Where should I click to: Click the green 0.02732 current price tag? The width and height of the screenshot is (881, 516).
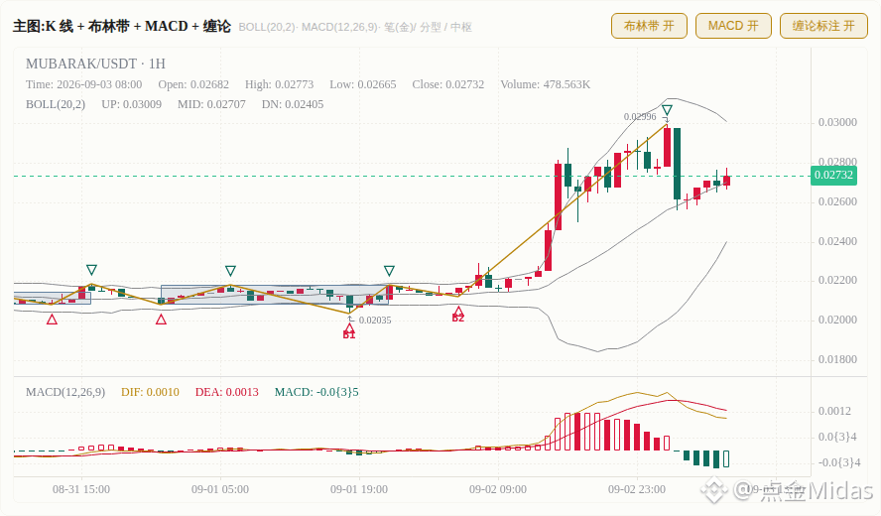click(x=833, y=175)
